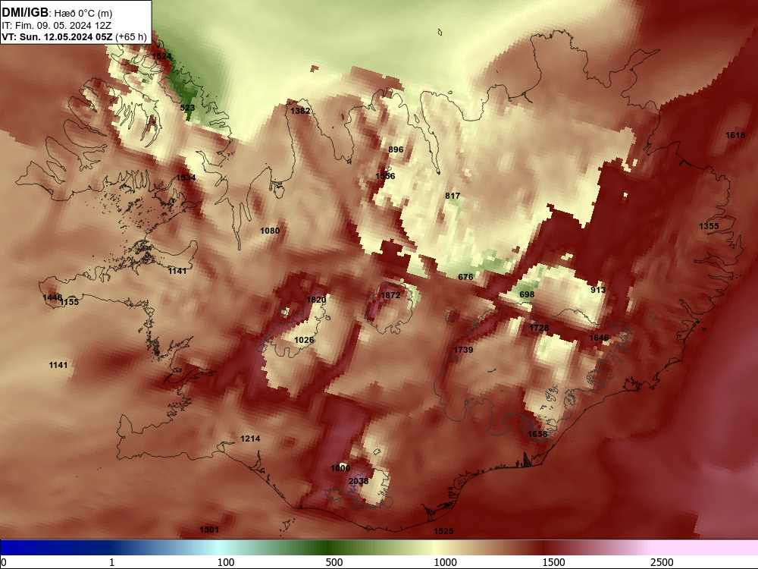Click the 500 tick on color scale
This screenshot has height=569, width=758.
pos(334,562)
